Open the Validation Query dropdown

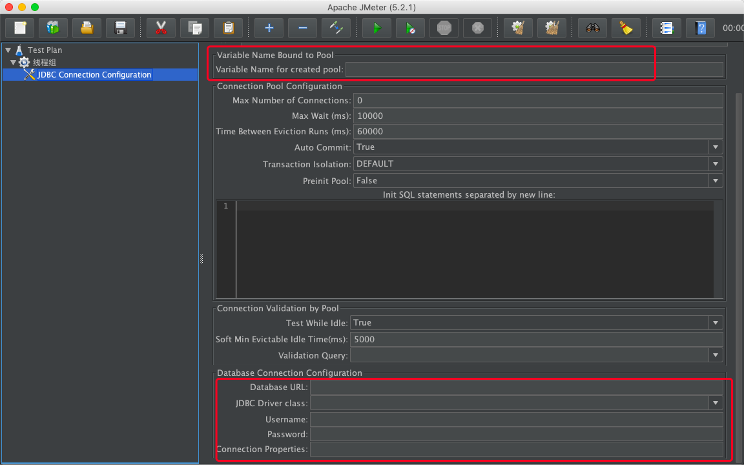pyautogui.click(x=716, y=355)
